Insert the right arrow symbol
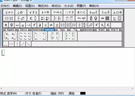The image size is (135, 96). pos(29,25)
